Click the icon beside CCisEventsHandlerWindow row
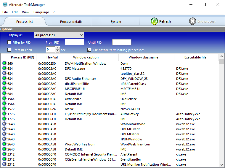The image size is (225, 168). (x=4, y=159)
